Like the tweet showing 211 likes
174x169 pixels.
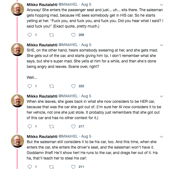click(73, 167)
